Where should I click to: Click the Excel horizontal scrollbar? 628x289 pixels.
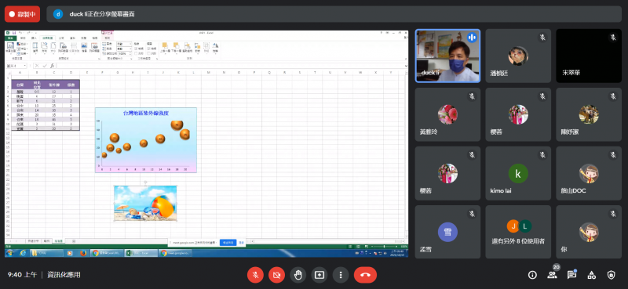click(x=328, y=241)
